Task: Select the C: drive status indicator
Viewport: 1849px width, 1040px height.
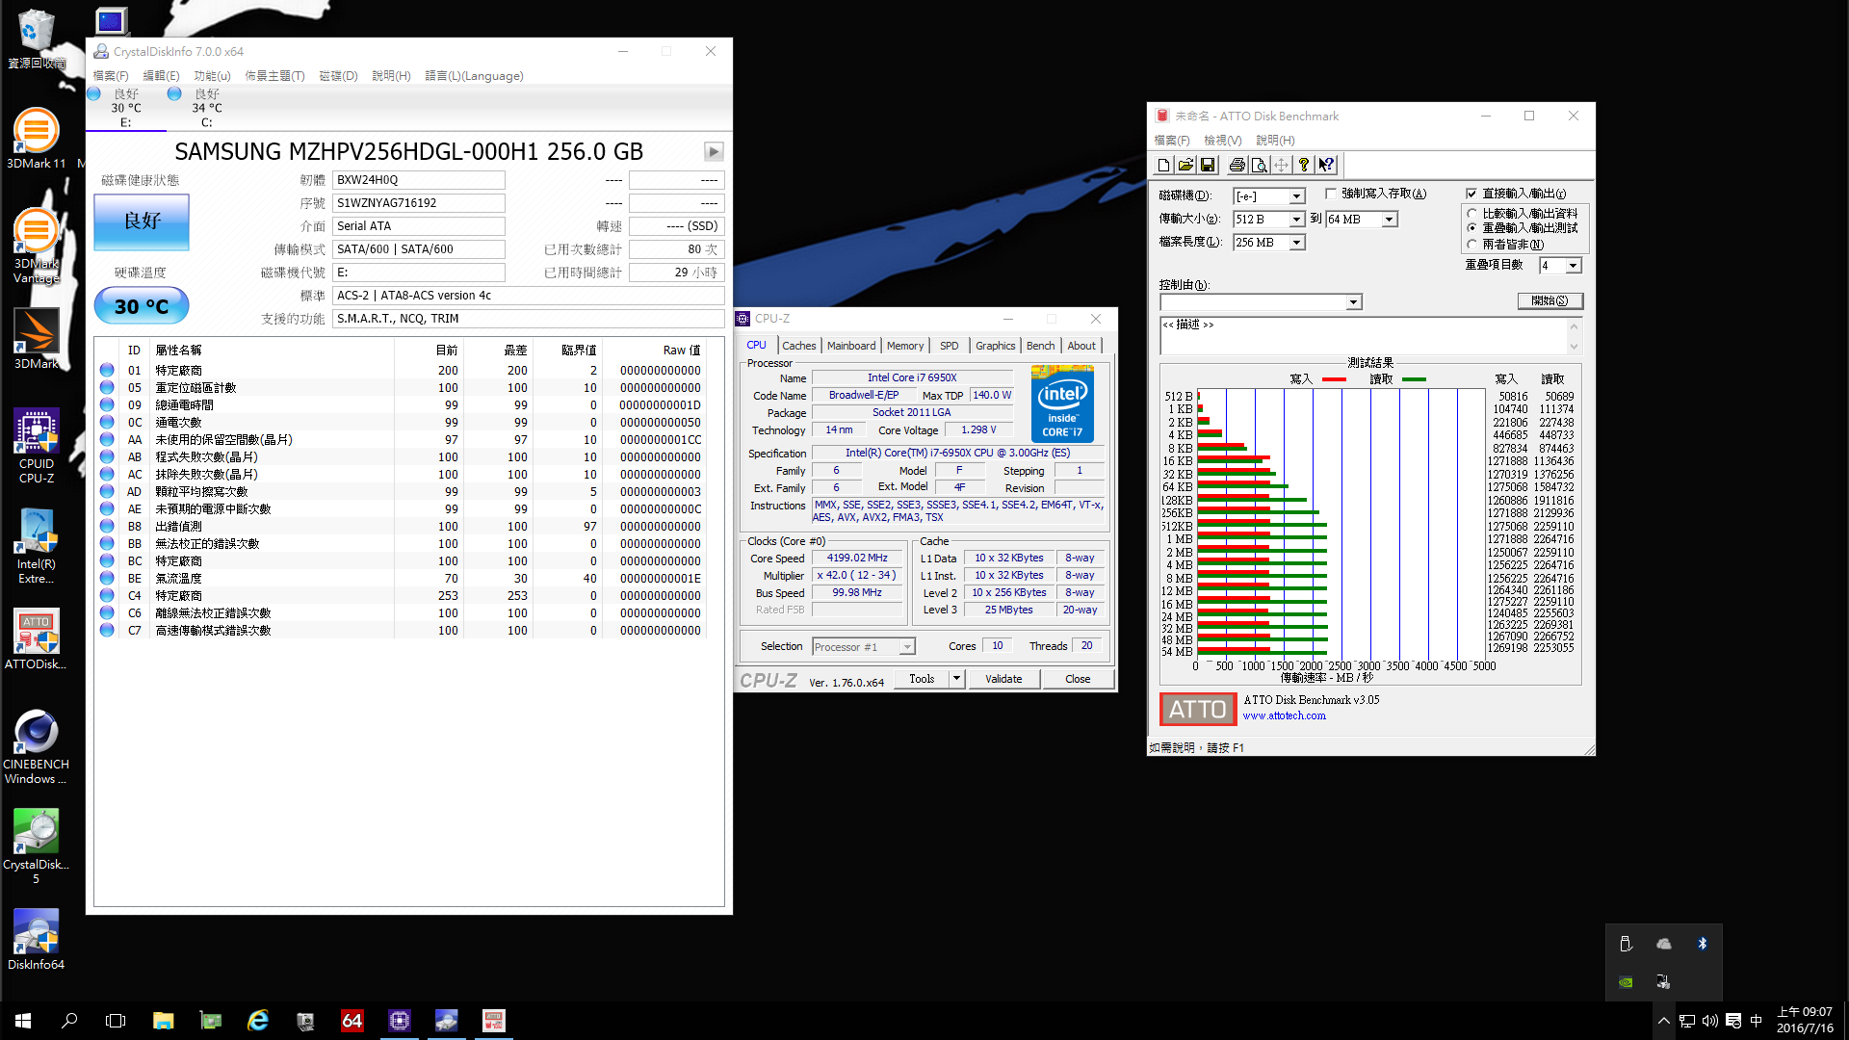Action: (x=207, y=108)
